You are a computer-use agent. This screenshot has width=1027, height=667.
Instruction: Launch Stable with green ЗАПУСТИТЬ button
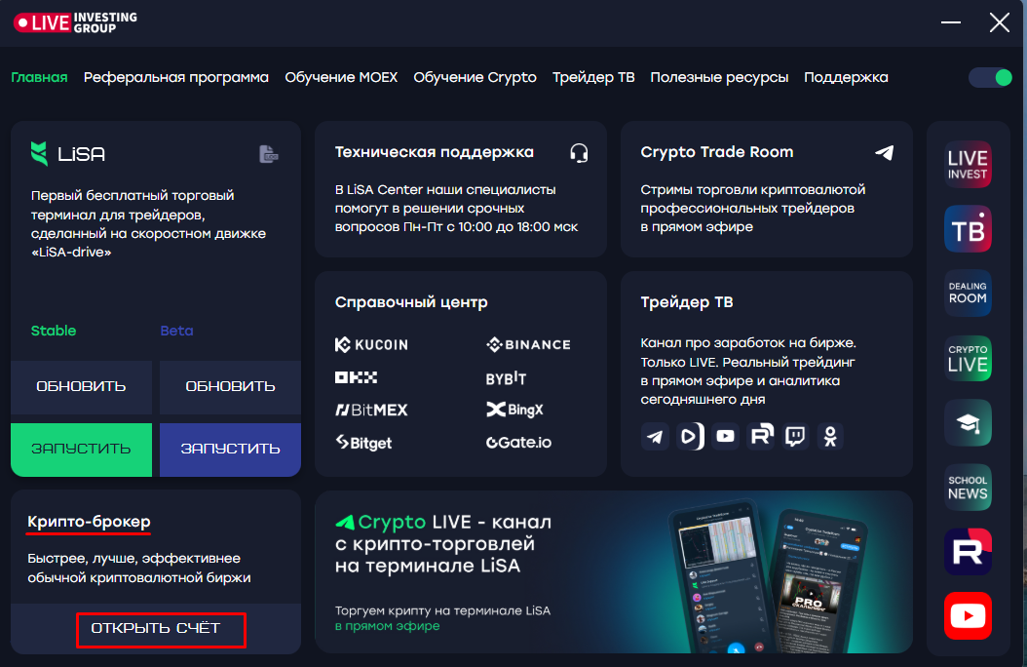pyautogui.click(x=81, y=450)
